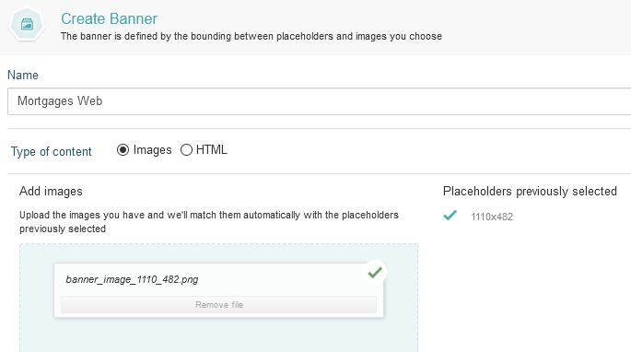Click the Name field label
This screenshot has height=352, width=631.
(23, 75)
